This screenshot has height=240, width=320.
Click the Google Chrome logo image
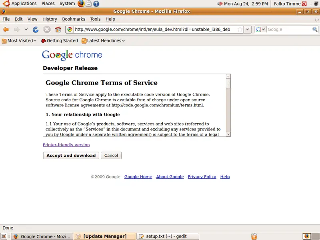(x=72, y=55)
